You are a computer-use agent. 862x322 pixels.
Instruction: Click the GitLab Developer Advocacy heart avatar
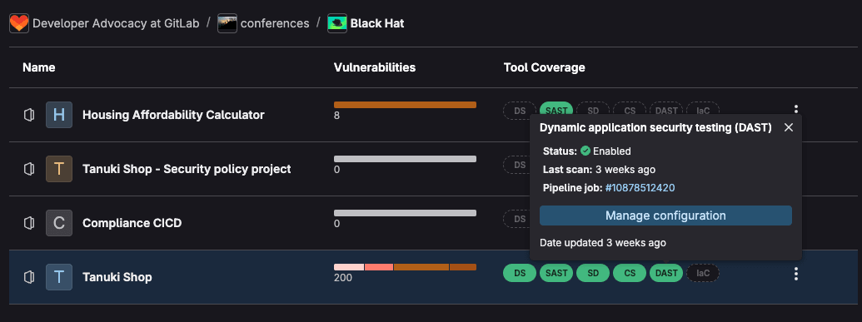(x=19, y=23)
